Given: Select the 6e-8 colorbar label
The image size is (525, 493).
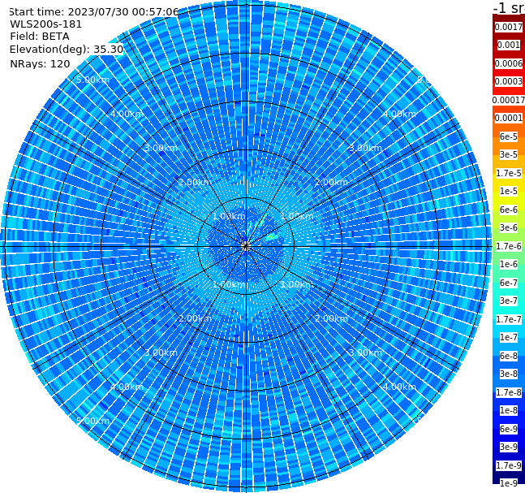Looking at the screenshot, I should point(509,356).
